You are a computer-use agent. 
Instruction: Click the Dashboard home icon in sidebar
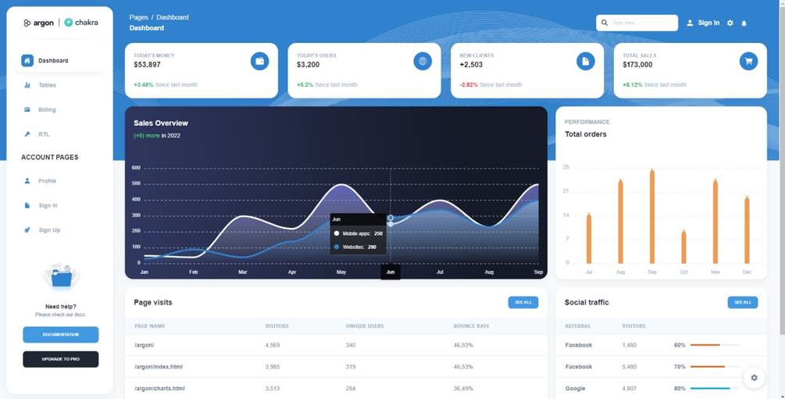click(27, 61)
